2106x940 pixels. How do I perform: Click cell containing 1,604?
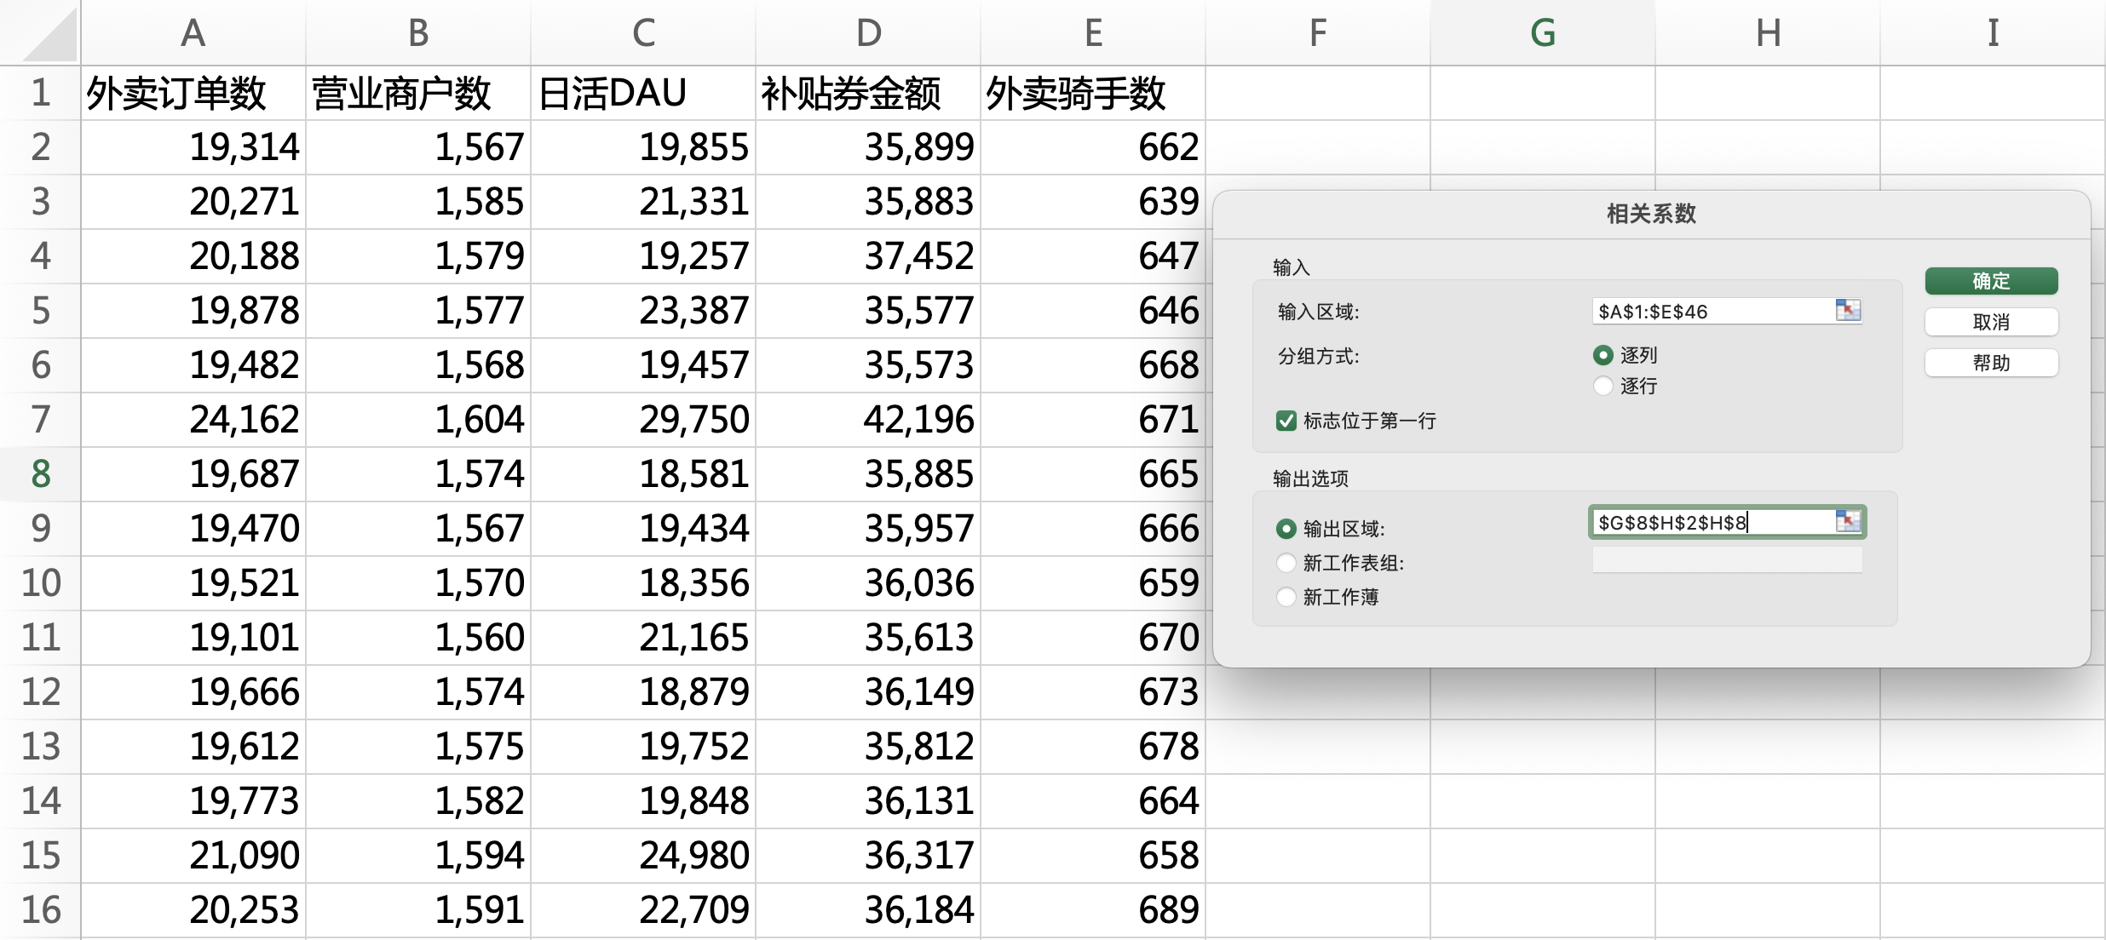[x=418, y=420]
